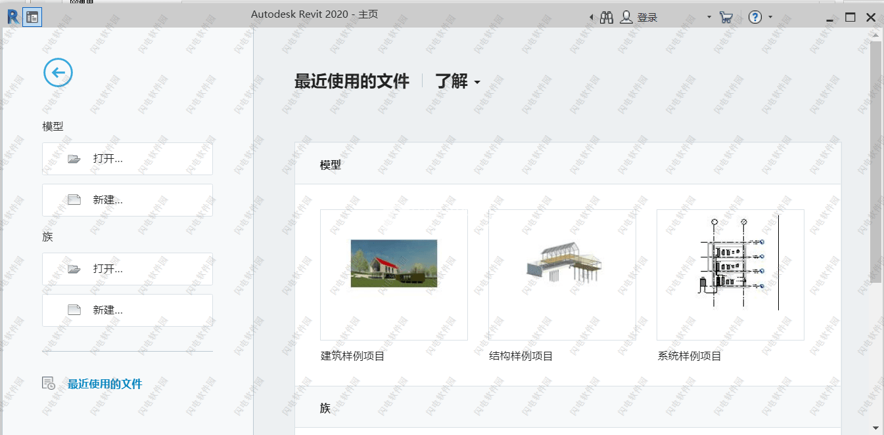Click the user profile silhouette icon

(x=626, y=18)
